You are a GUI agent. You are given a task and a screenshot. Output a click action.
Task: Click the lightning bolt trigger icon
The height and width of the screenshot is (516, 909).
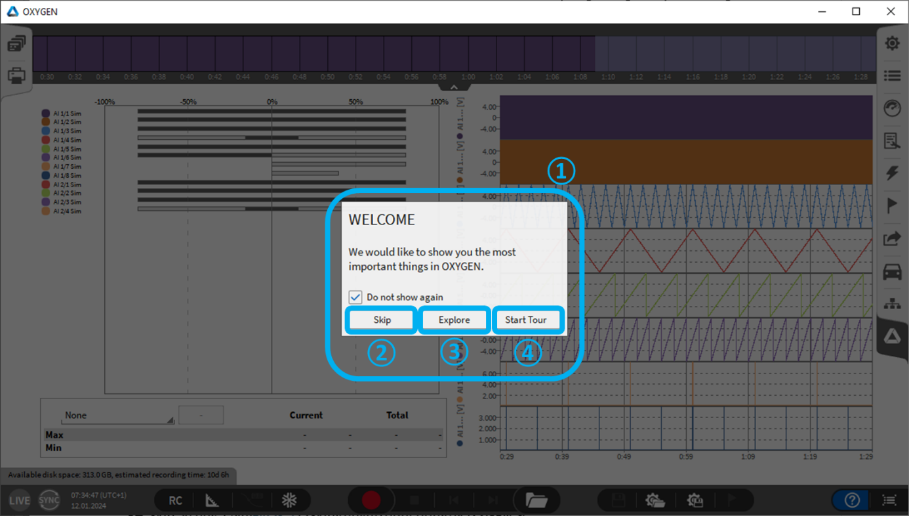(x=892, y=173)
